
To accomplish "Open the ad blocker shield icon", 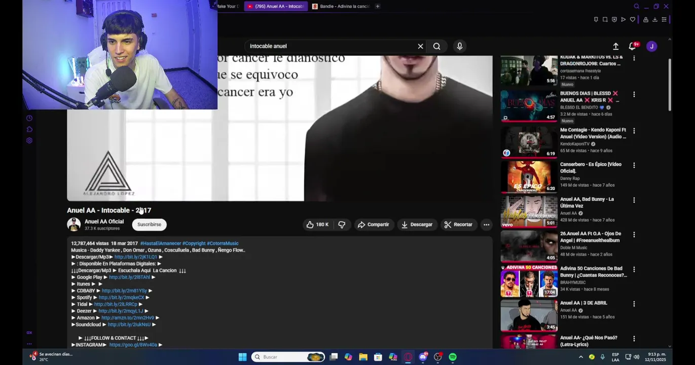I will click(x=614, y=19).
